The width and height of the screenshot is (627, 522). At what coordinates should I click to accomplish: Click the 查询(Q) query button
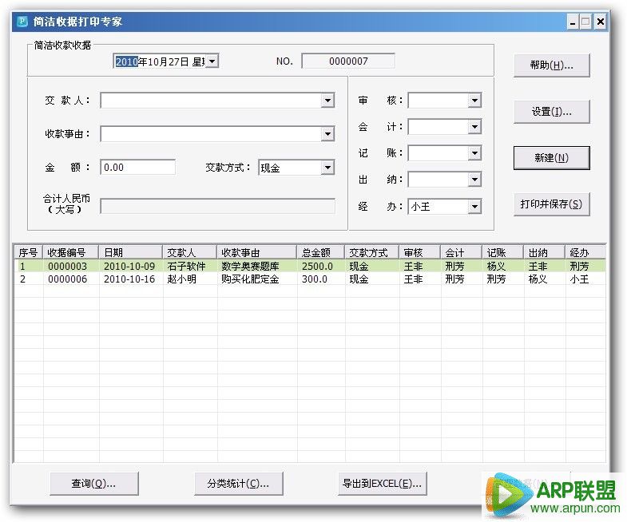[x=93, y=484]
